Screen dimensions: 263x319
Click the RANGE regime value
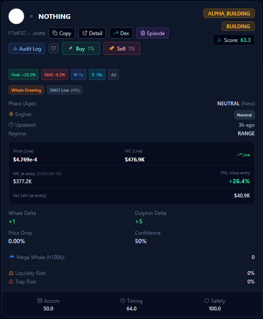[x=246, y=133]
